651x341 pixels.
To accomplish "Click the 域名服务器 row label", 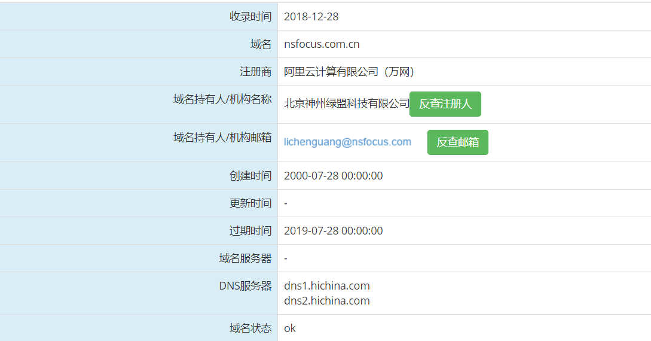I will tap(245, 258).
